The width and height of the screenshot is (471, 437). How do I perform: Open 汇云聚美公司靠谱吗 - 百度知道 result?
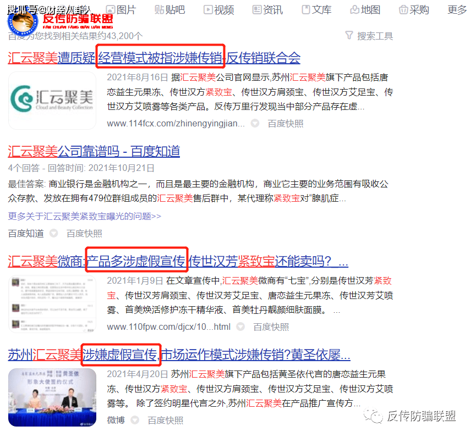[94, 151]
